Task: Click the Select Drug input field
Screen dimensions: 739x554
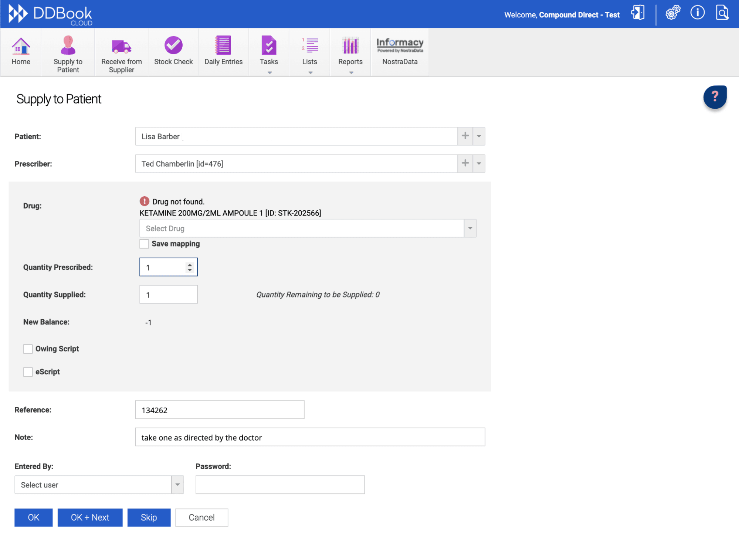Action: [x=302, y=228]
